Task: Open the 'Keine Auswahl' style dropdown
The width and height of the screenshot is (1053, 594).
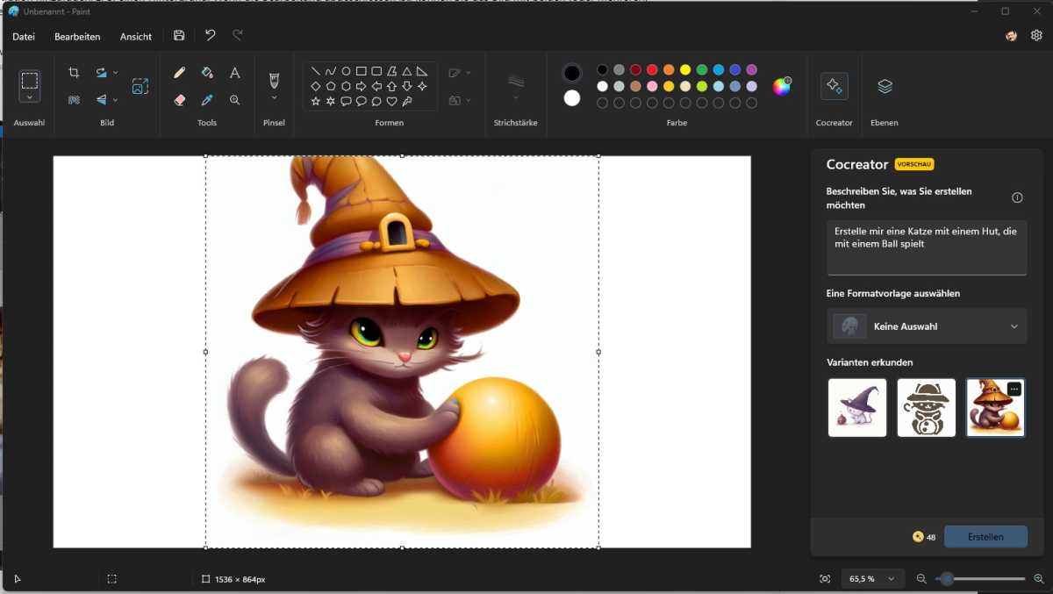Action: pyautogui.click(x=927, y=326)
